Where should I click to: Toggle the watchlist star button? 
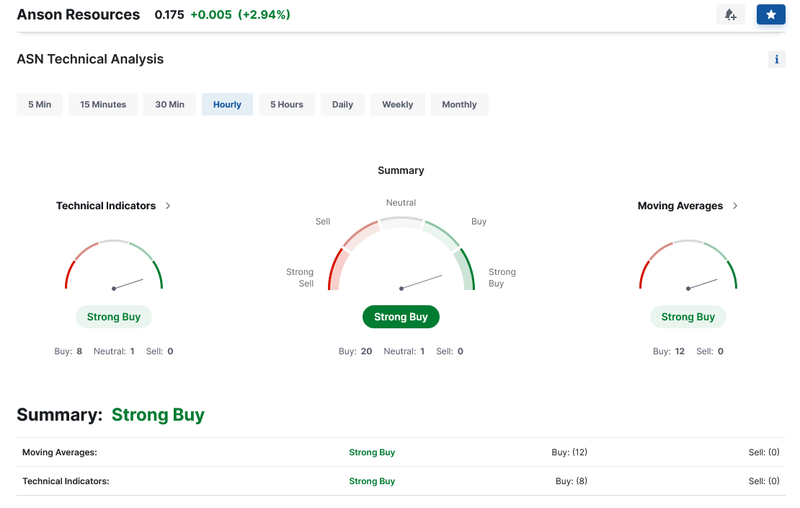(x=771, y=14)
